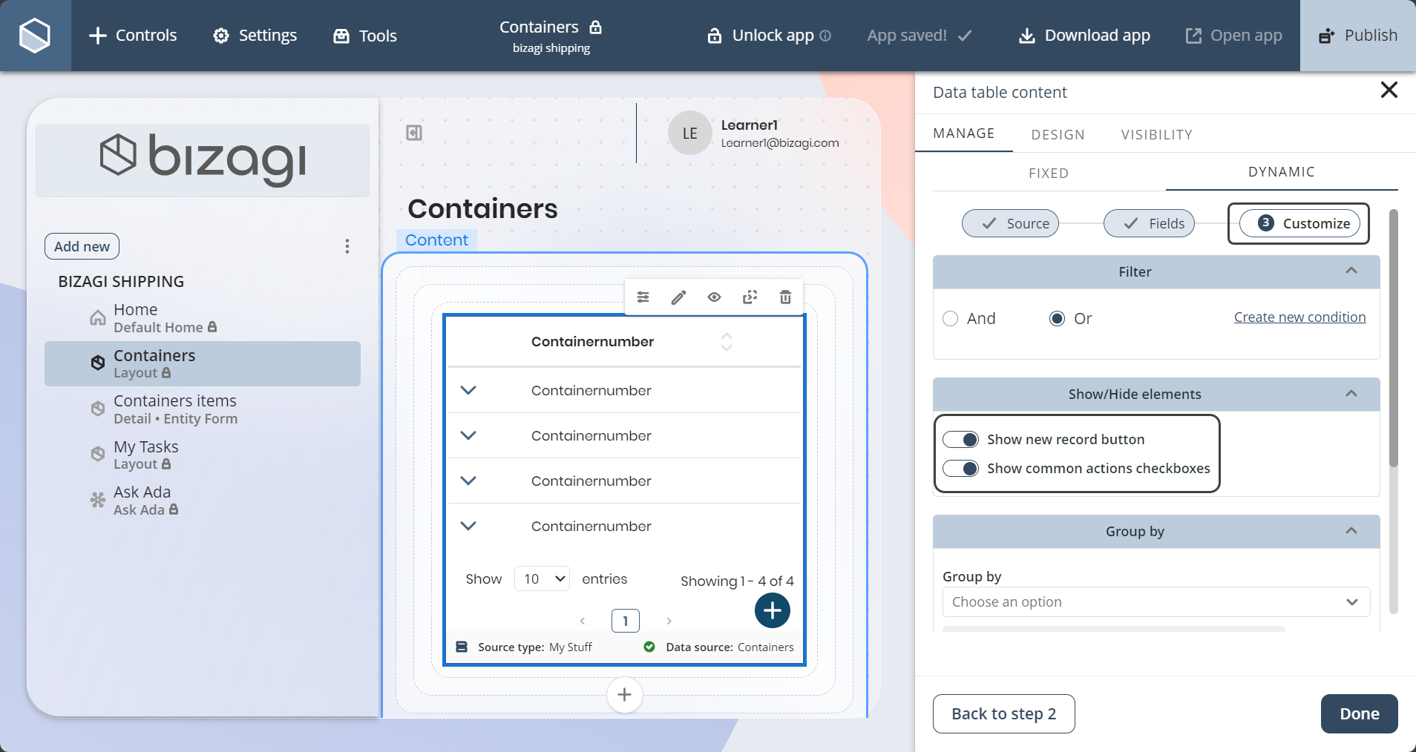Click the data table settings sliders icon

[x=643, y=297]
